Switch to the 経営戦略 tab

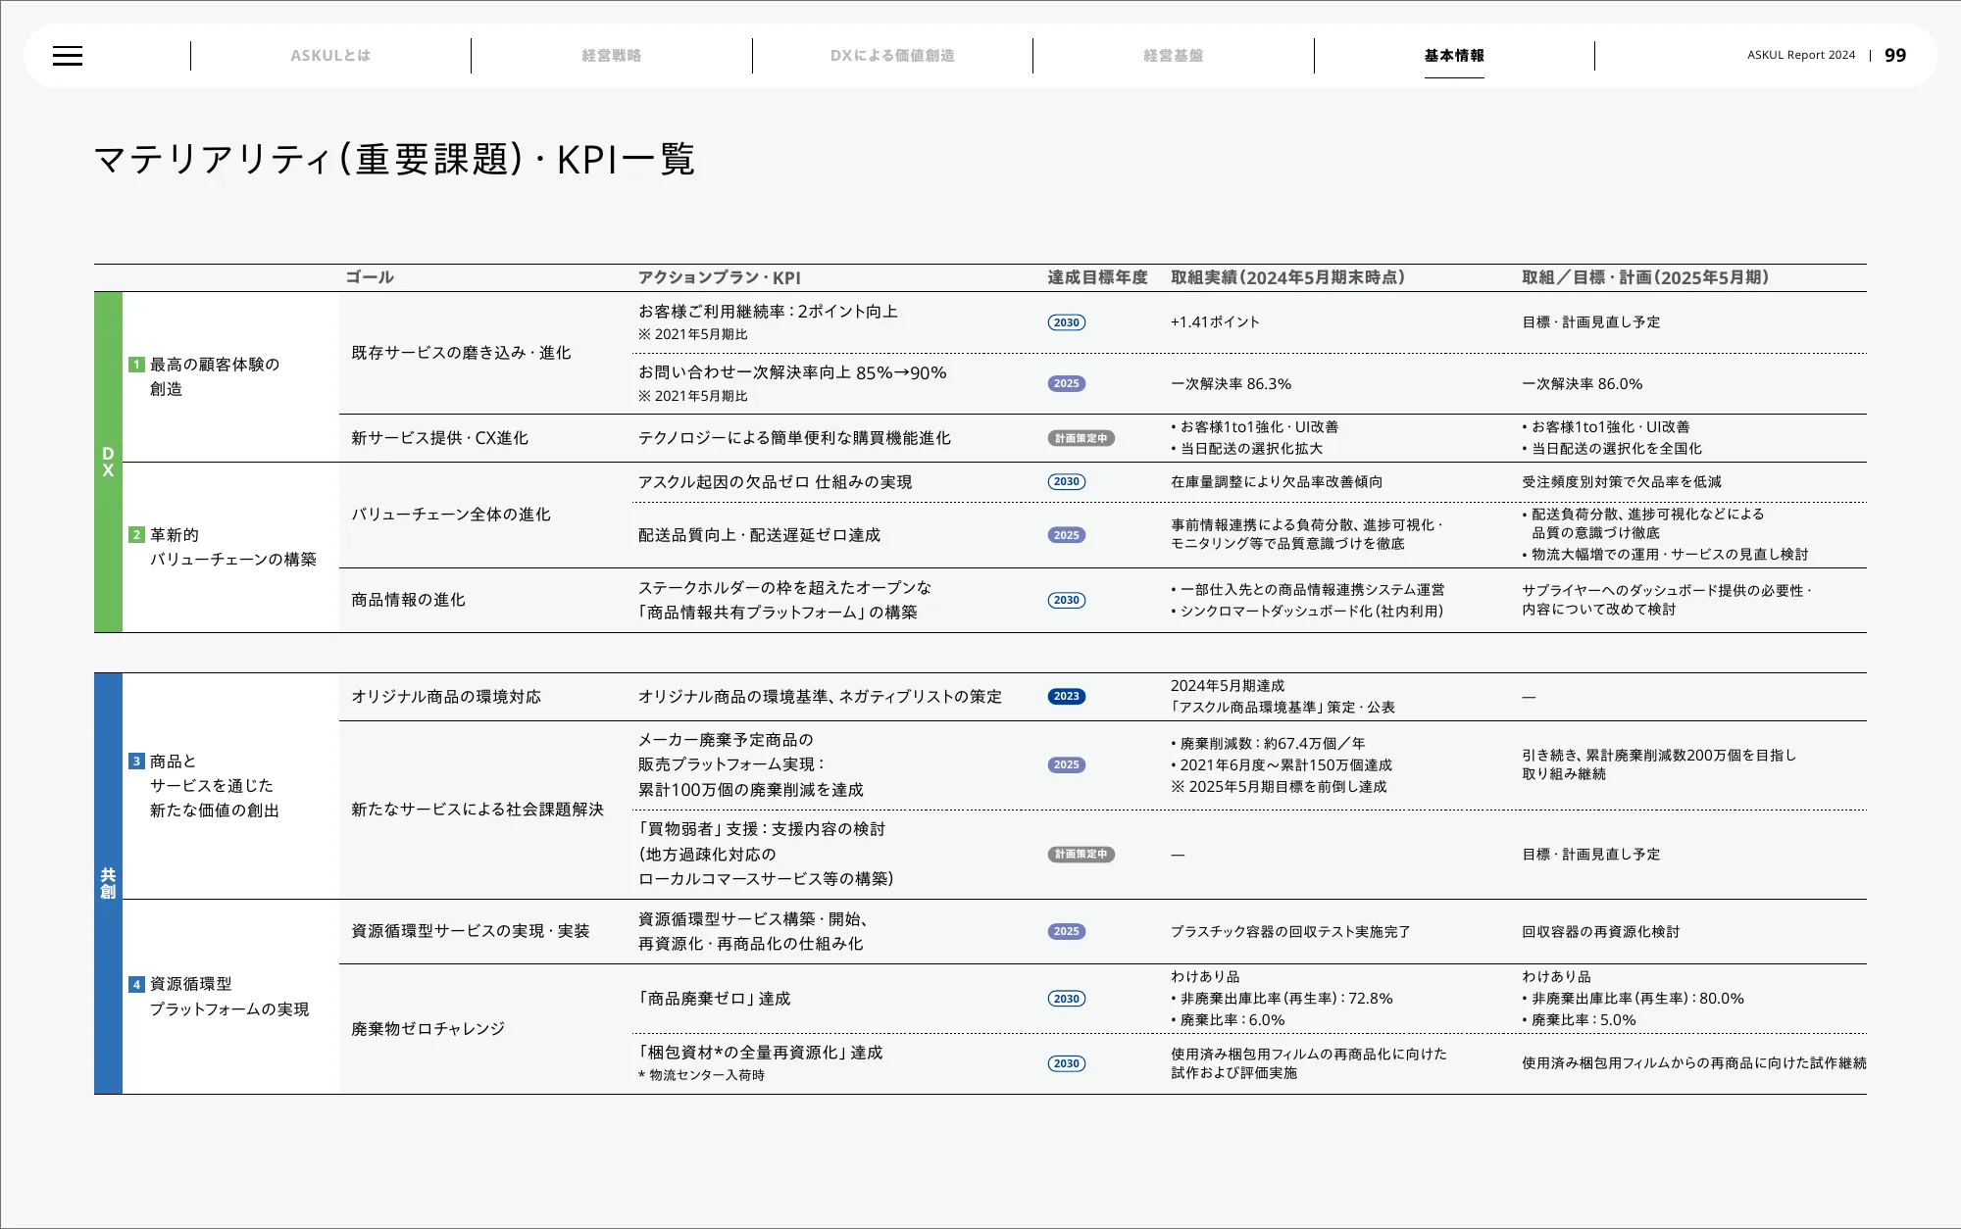tap(611, 56)
